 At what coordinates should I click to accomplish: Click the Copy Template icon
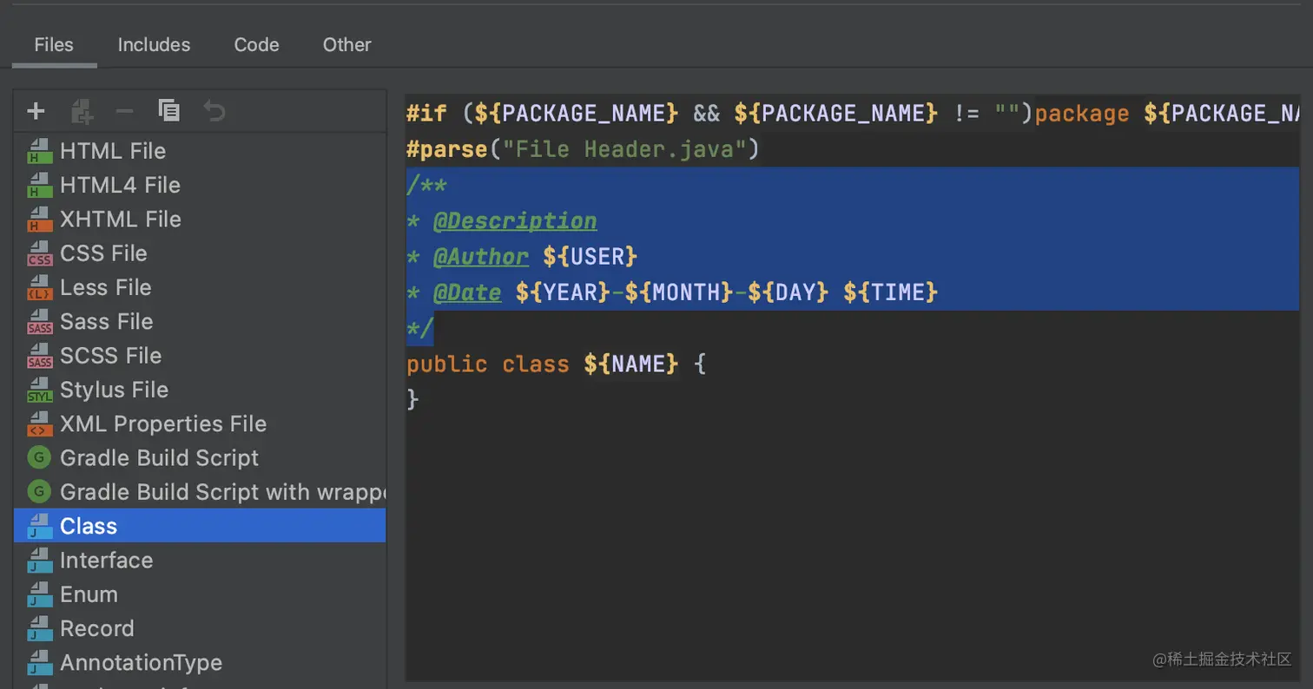click(169, 110)
